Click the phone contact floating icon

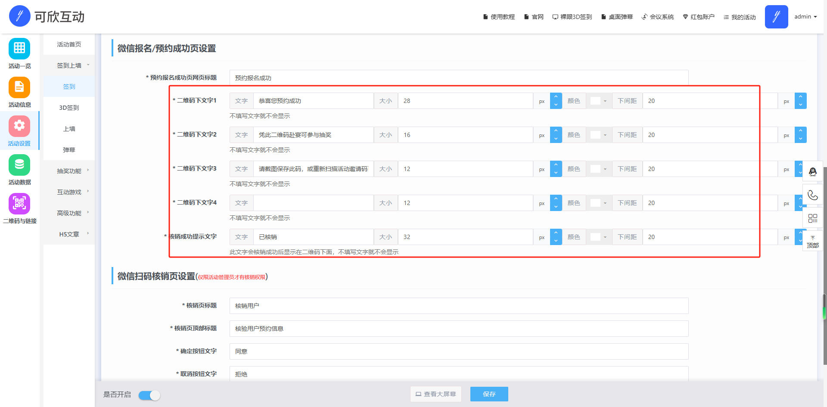(813, 195)
